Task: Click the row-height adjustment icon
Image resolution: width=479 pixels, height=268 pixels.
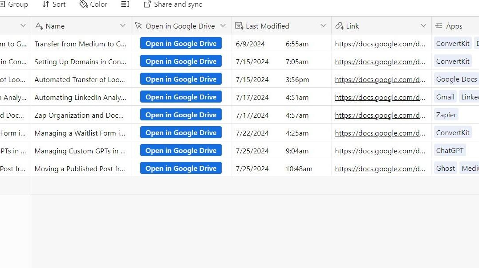Action: (125, 4)
